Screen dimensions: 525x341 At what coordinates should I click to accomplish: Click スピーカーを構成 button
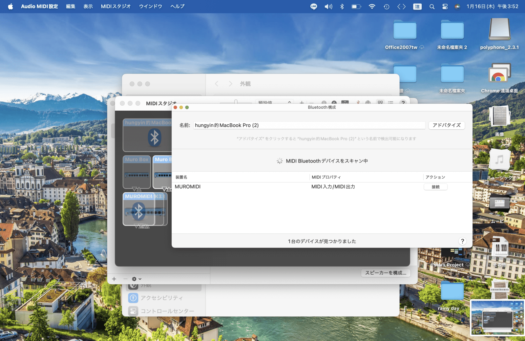pos(386,273)
